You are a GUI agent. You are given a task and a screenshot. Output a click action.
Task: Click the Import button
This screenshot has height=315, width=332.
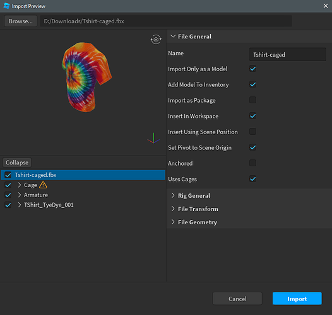click(x=297, y=299)
